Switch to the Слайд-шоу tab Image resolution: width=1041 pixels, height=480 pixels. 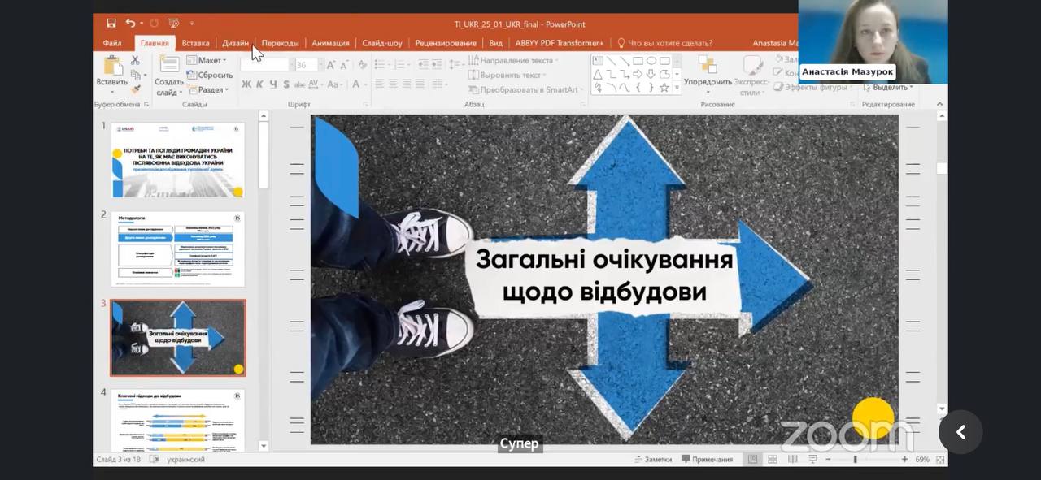point(381,43)
